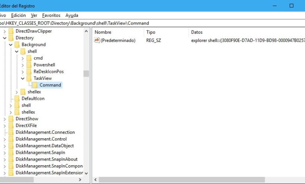The image size is (305, 184).
Task: Click the Directory folder icon
Action: pyautogui.click(x=11, y=38)
